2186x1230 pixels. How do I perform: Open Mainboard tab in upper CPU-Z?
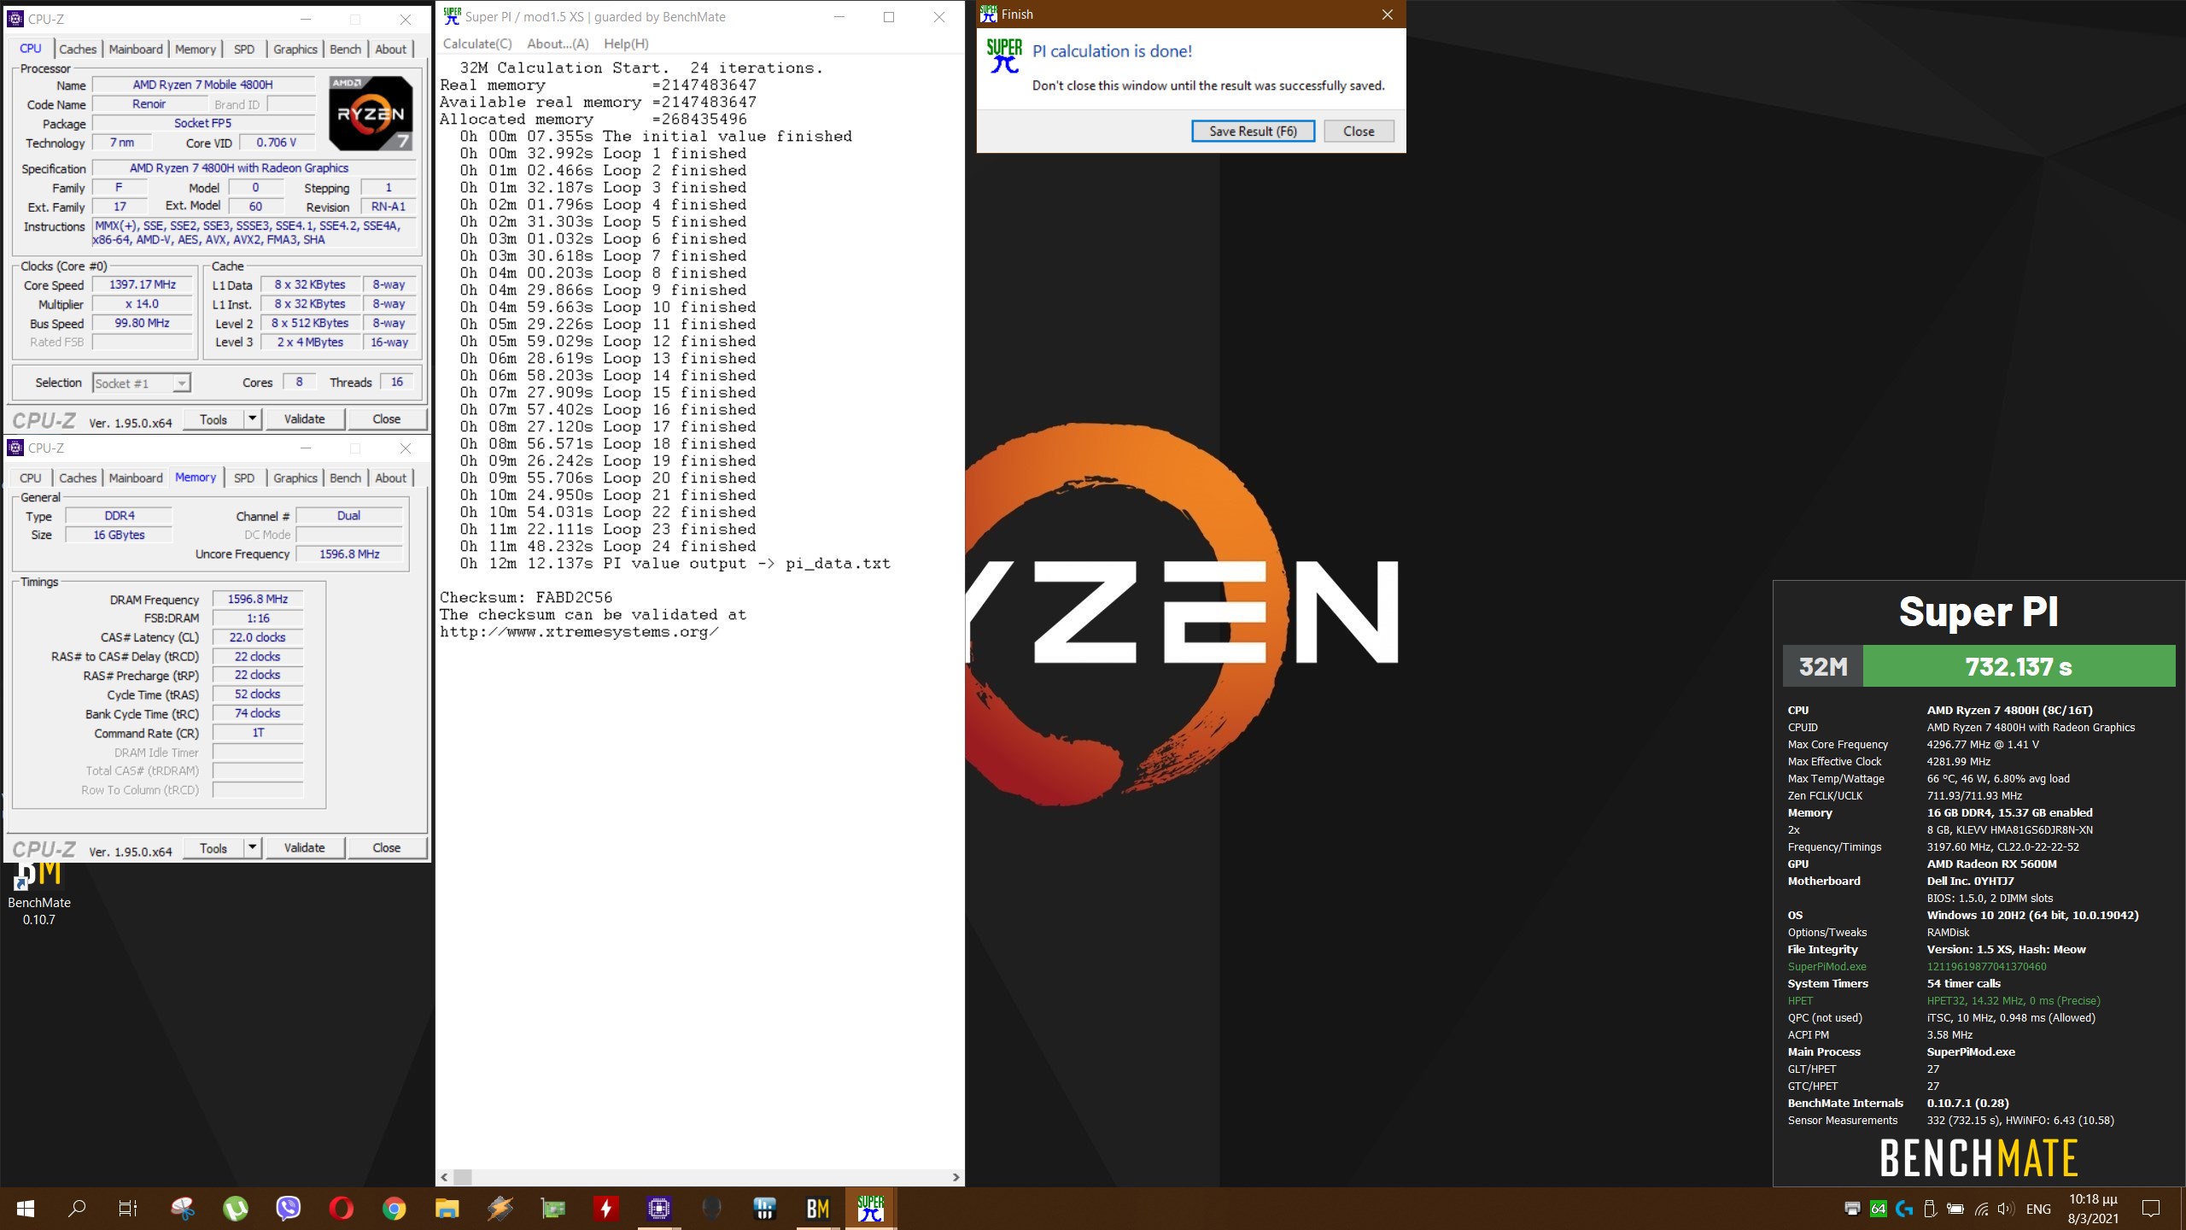click(x=136, y=49)
